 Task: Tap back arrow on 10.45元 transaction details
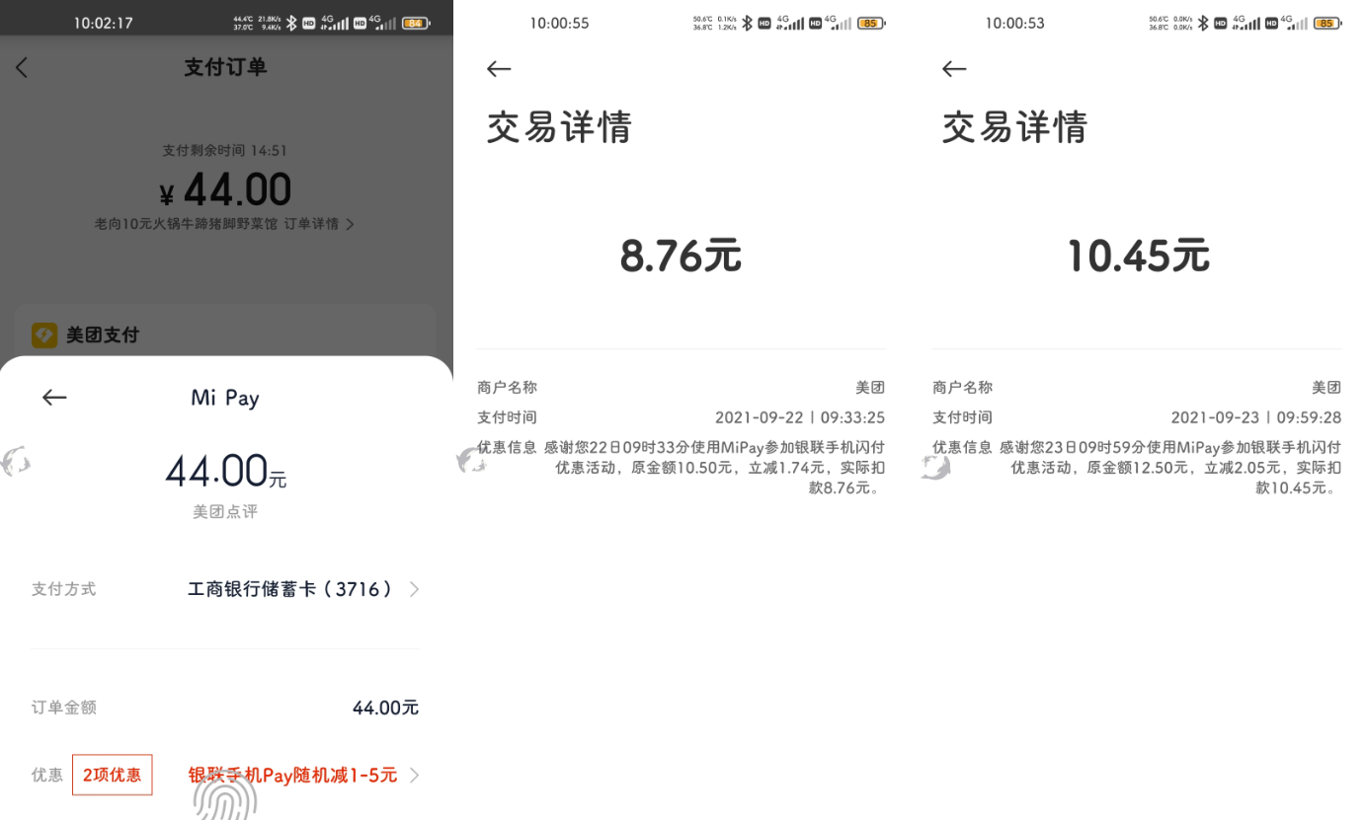pos(954,68)
